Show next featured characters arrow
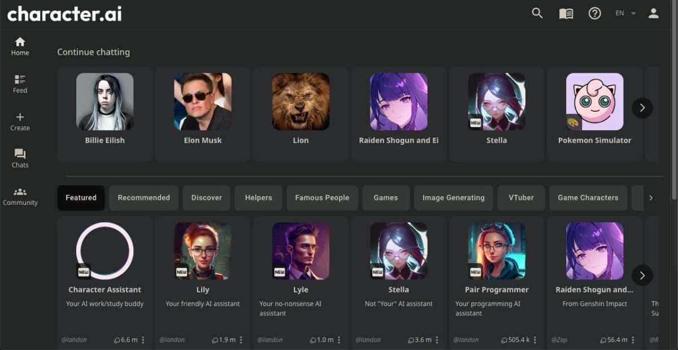The height and width of the screenshot is (350, 678). pos(642,275)
